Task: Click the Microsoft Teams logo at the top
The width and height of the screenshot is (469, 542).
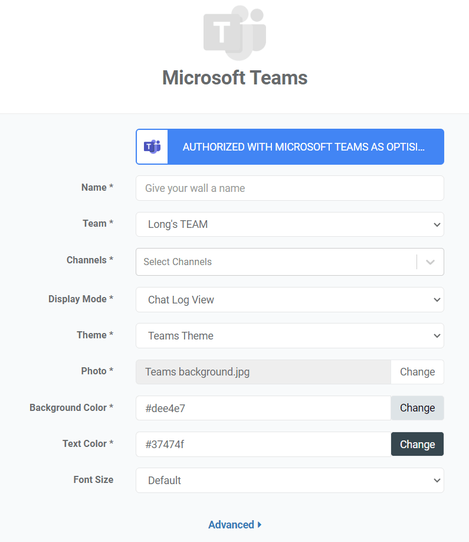Action: (x=234, y=32)
